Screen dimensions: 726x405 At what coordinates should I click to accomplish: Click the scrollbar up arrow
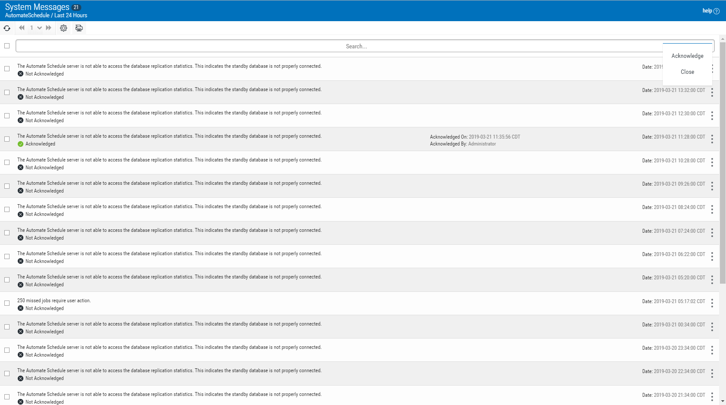(723, 39)
